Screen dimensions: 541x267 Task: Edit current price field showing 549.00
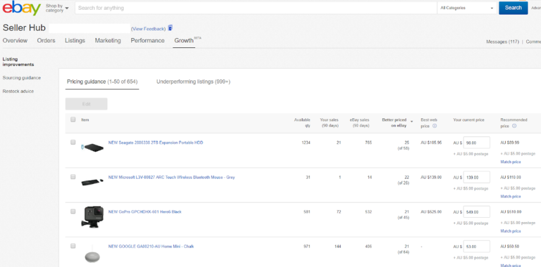pos(477,212)
